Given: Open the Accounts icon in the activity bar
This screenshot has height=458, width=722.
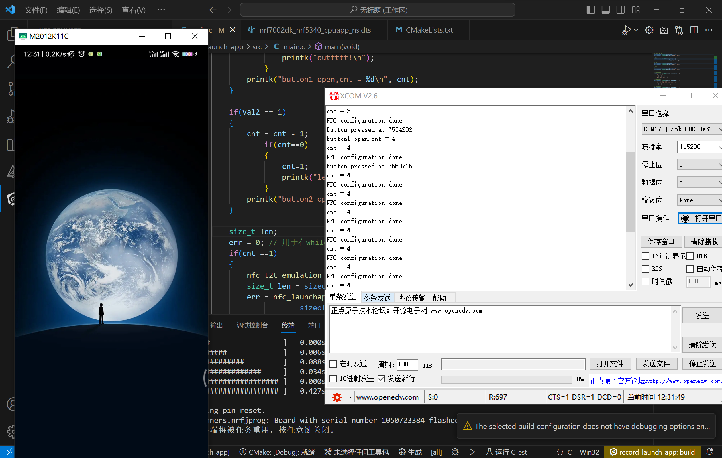Looking at the screenshot, I should point(11,404).
